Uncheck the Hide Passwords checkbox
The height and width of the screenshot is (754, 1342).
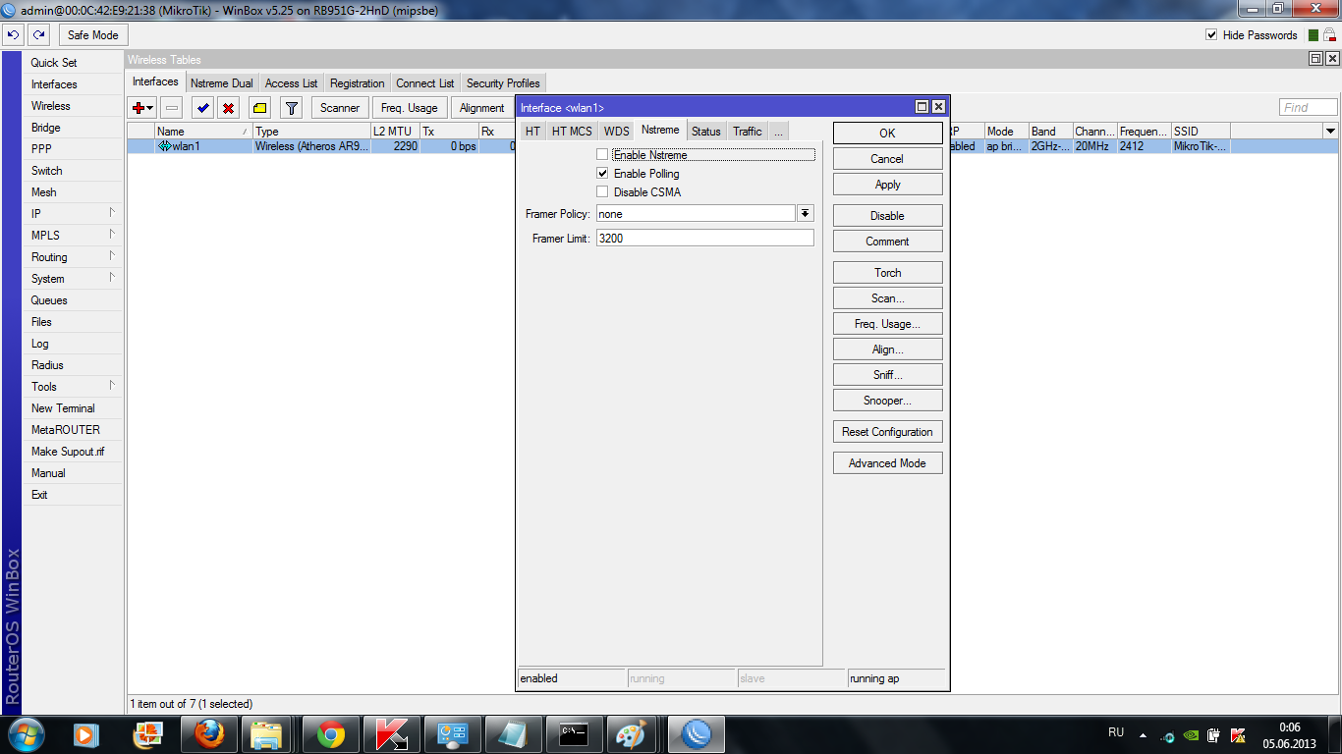1211,35
